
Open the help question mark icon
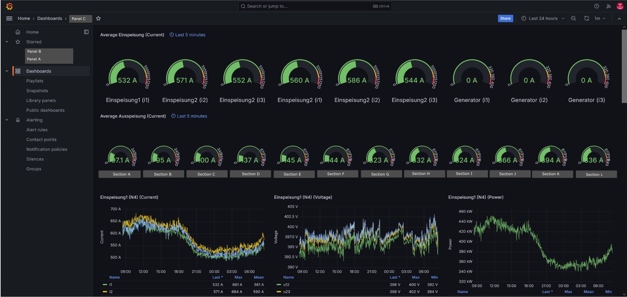[x=596, y=6]
